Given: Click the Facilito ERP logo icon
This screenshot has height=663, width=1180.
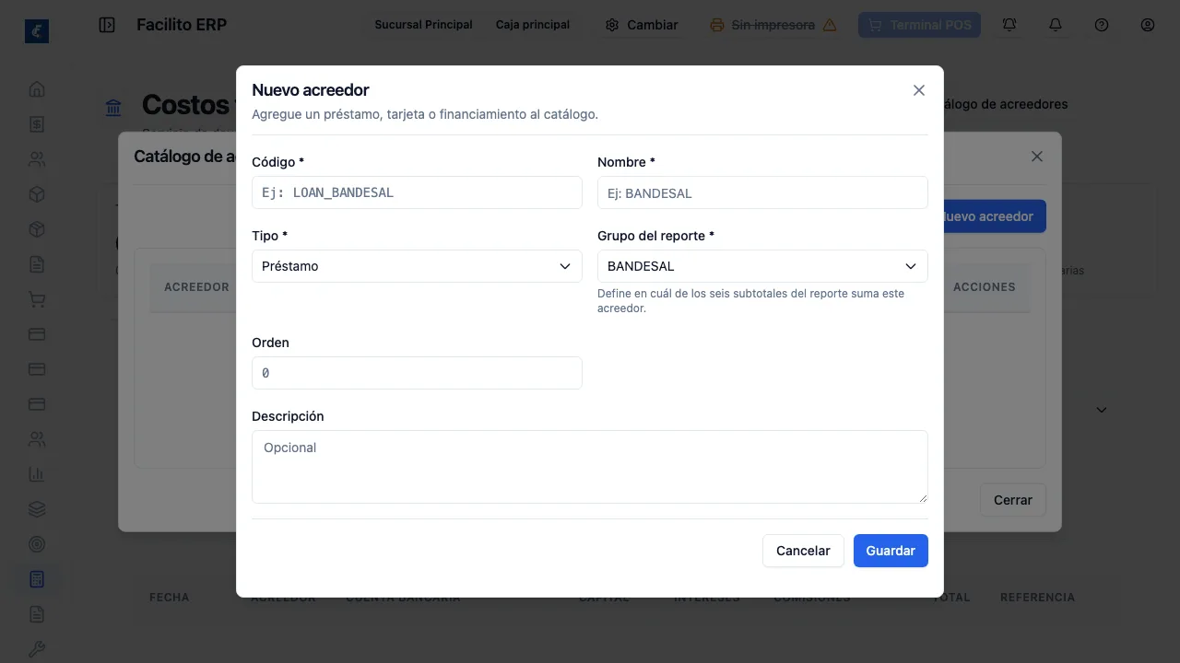Looking at the screenshot, I should [x=37, y=31].
